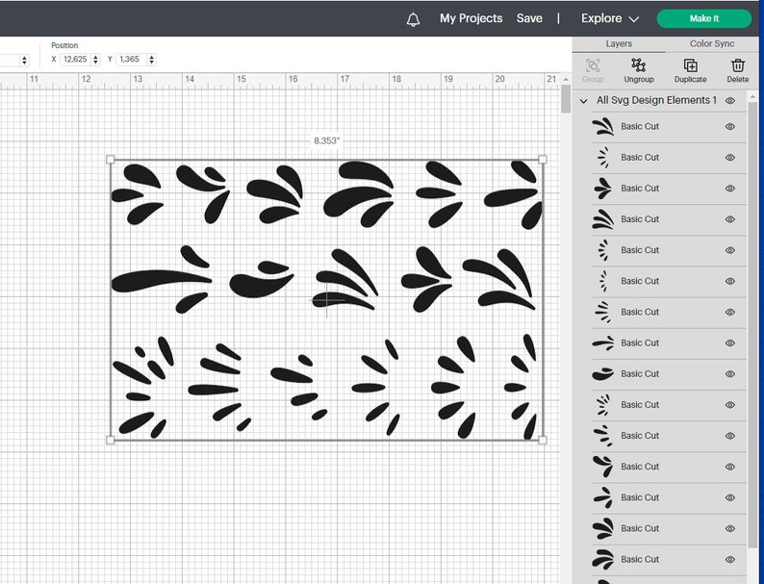Toggle visibility of the fourth Basic Cut layer
Screen dimensions: 764x584
730,219
